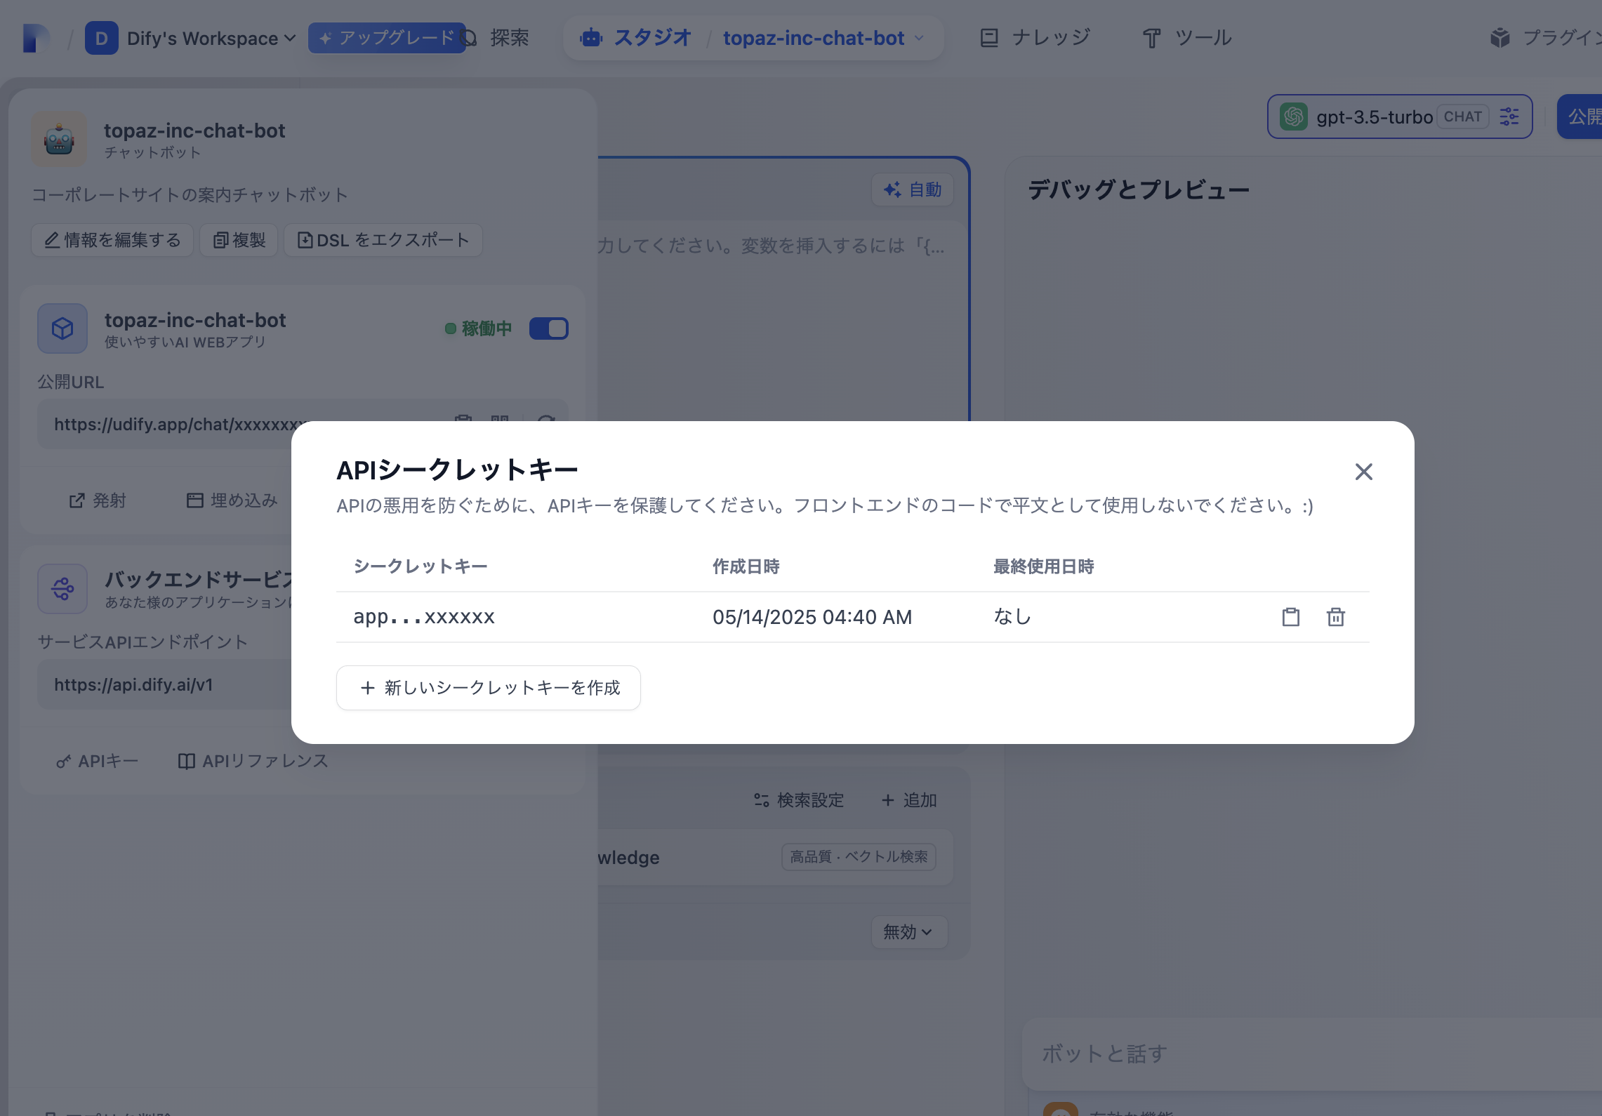Click the 複製 duplicate button

(x=239, y=240)
